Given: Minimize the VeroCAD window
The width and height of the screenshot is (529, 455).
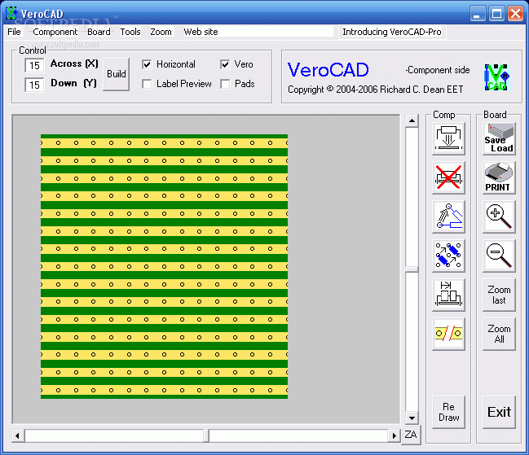Looking at the screenshot, I should (x=478, y=14).
